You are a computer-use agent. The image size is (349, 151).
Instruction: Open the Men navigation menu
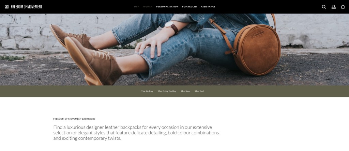[137, 7]
